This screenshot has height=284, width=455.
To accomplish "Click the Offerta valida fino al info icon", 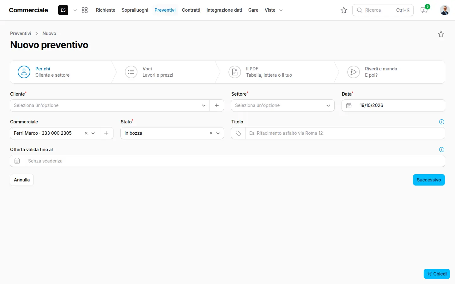I will pyautogui.click(x=442, y=150).
